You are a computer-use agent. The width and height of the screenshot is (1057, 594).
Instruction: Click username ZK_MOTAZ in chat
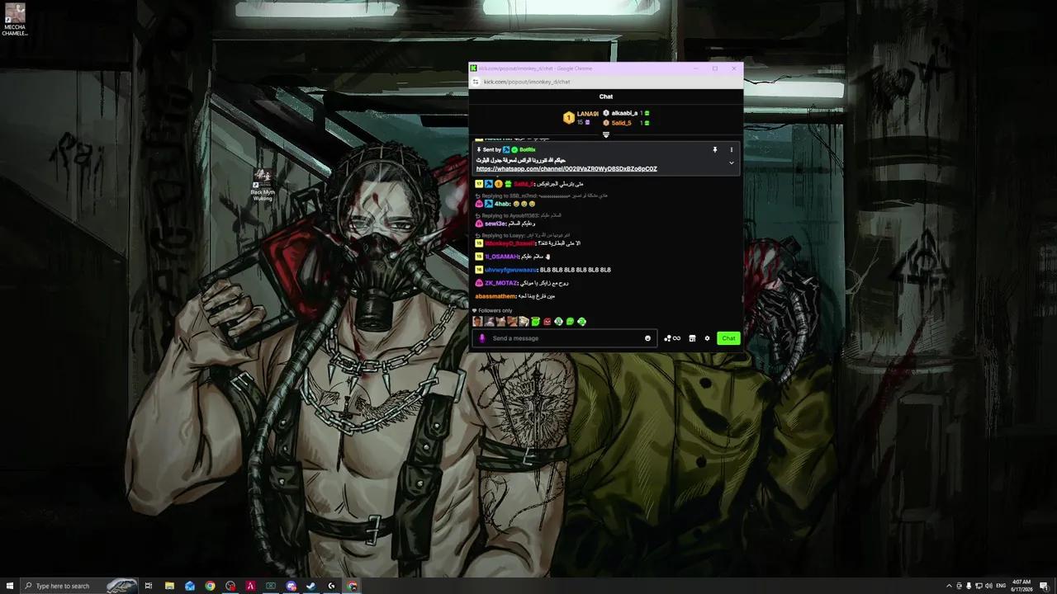501,283
